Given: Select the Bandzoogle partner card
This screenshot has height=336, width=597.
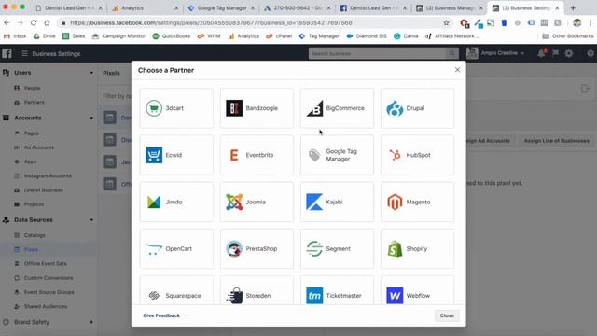Looking at the screenshot, I should (257, 108).
